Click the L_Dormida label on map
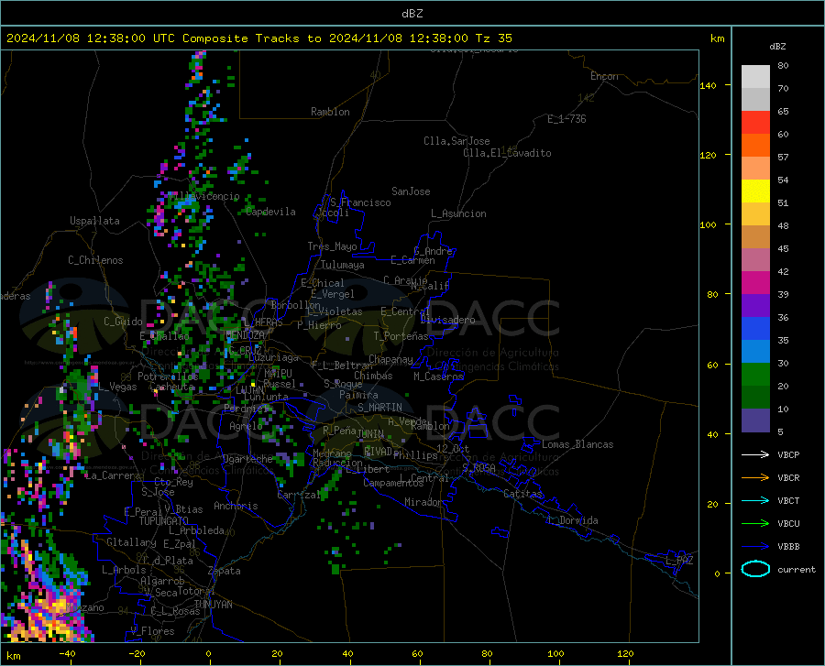825x666 pixels. (572, 520)
